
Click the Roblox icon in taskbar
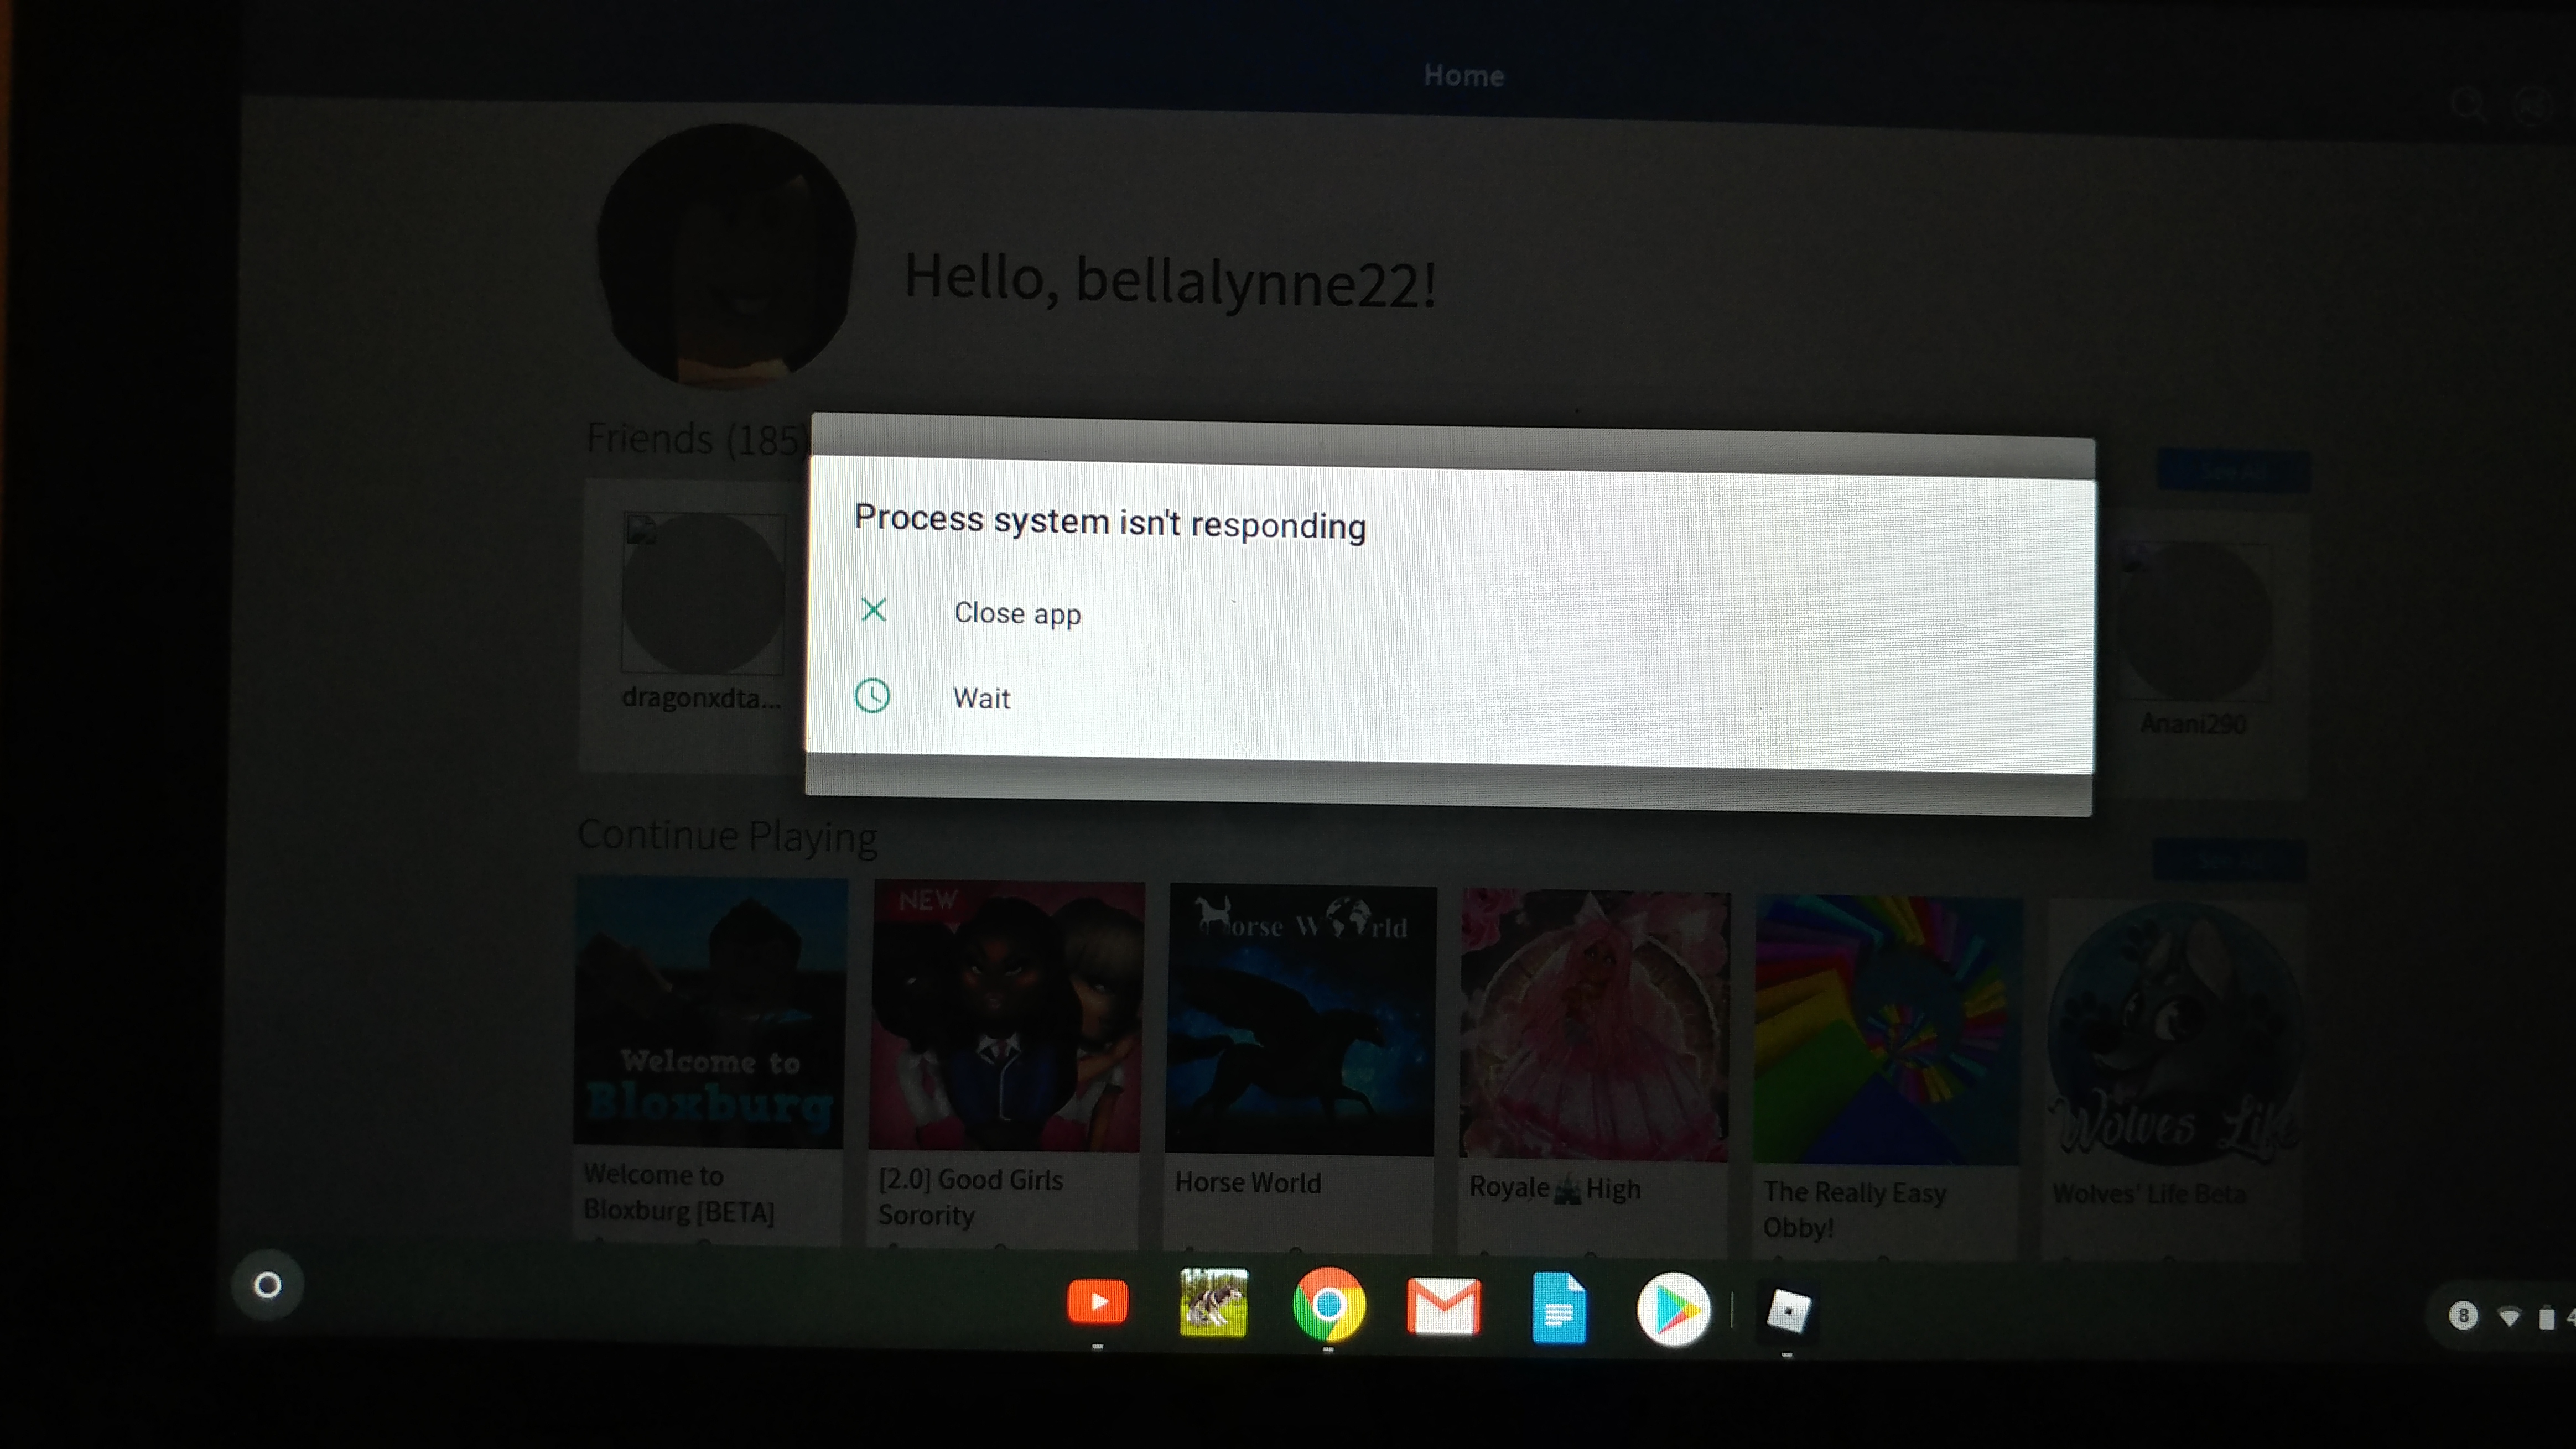click(x=1787, y=1309)
